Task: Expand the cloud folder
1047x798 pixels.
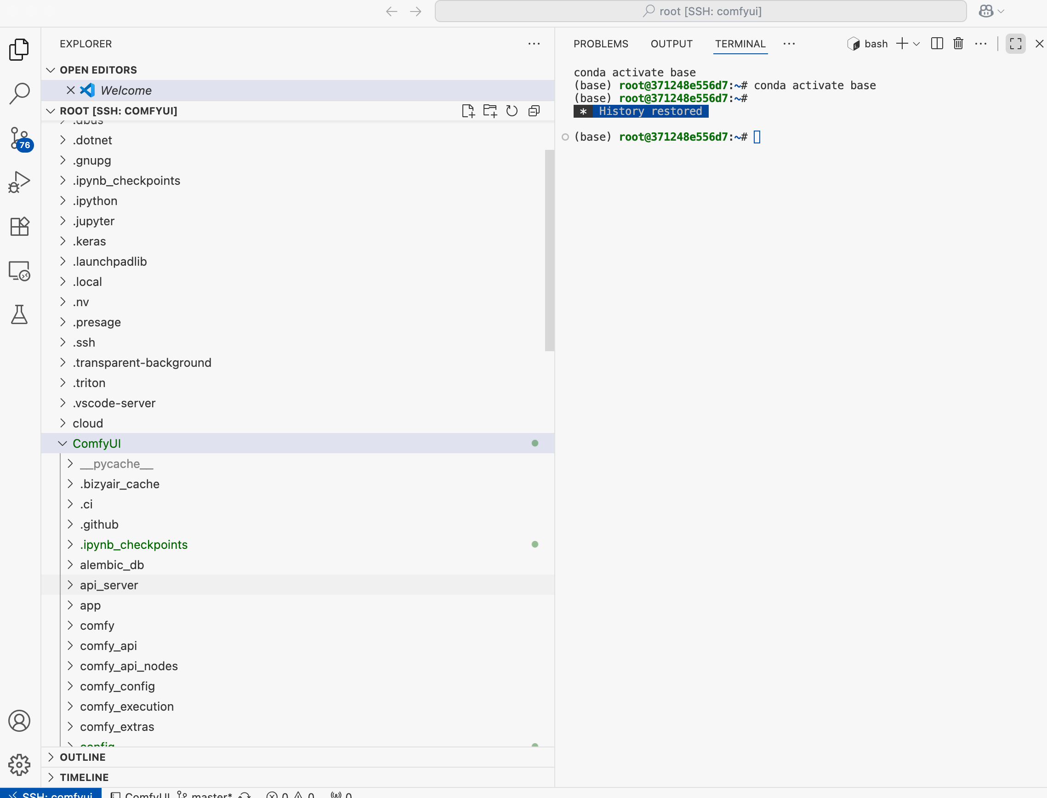Action: coord(62,423)
